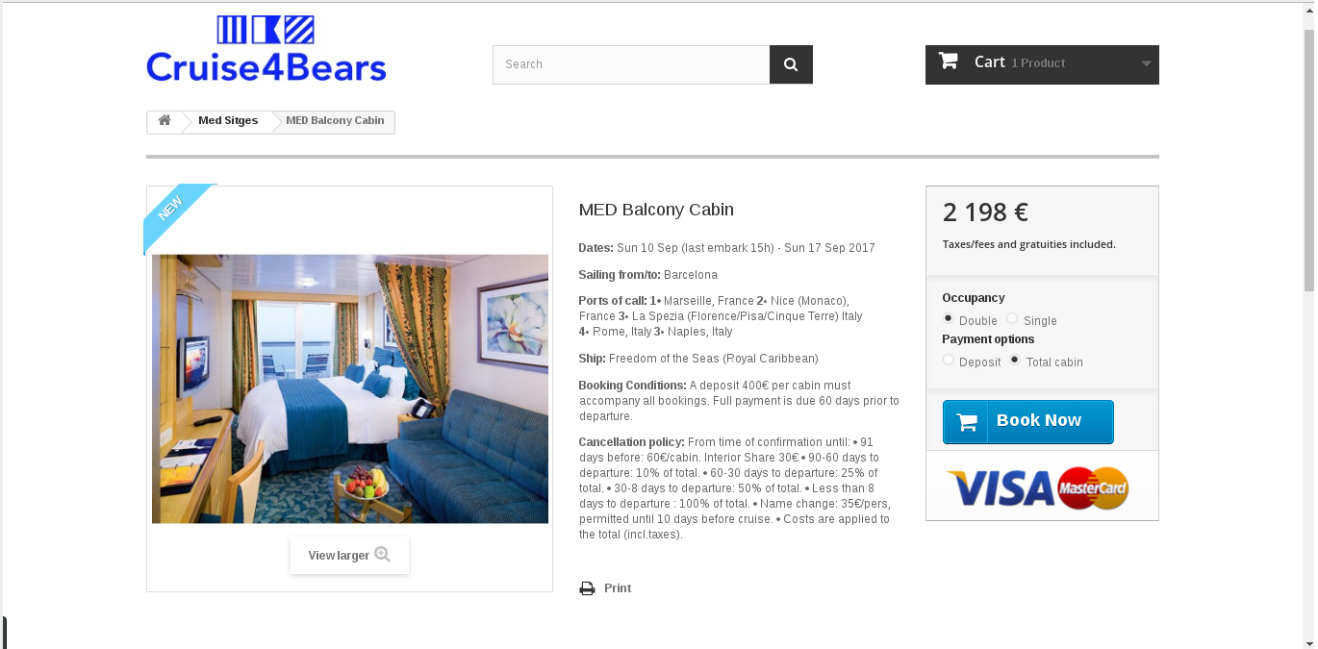Choose Deposit payment option
1318x649 pixels.
tap(949, 360)
